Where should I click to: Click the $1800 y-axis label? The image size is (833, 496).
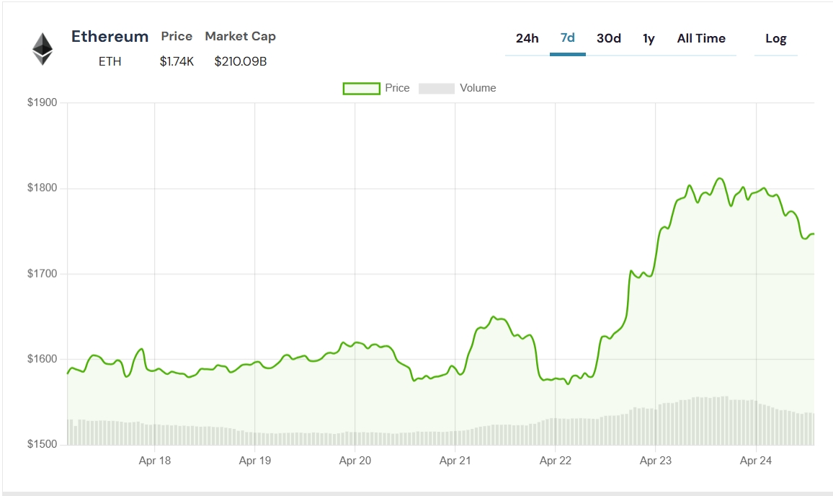point(42,187)
